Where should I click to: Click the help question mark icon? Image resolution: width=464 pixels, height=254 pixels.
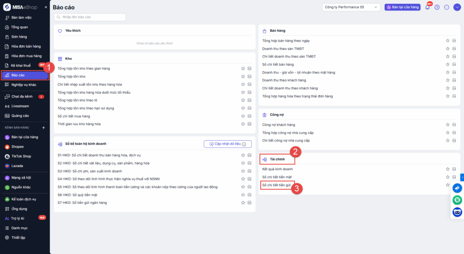(x=437, y=7)
